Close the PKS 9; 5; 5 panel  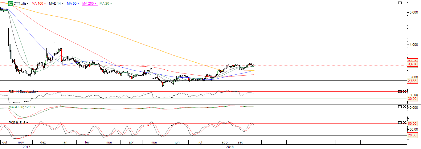[x=404, y=122]
